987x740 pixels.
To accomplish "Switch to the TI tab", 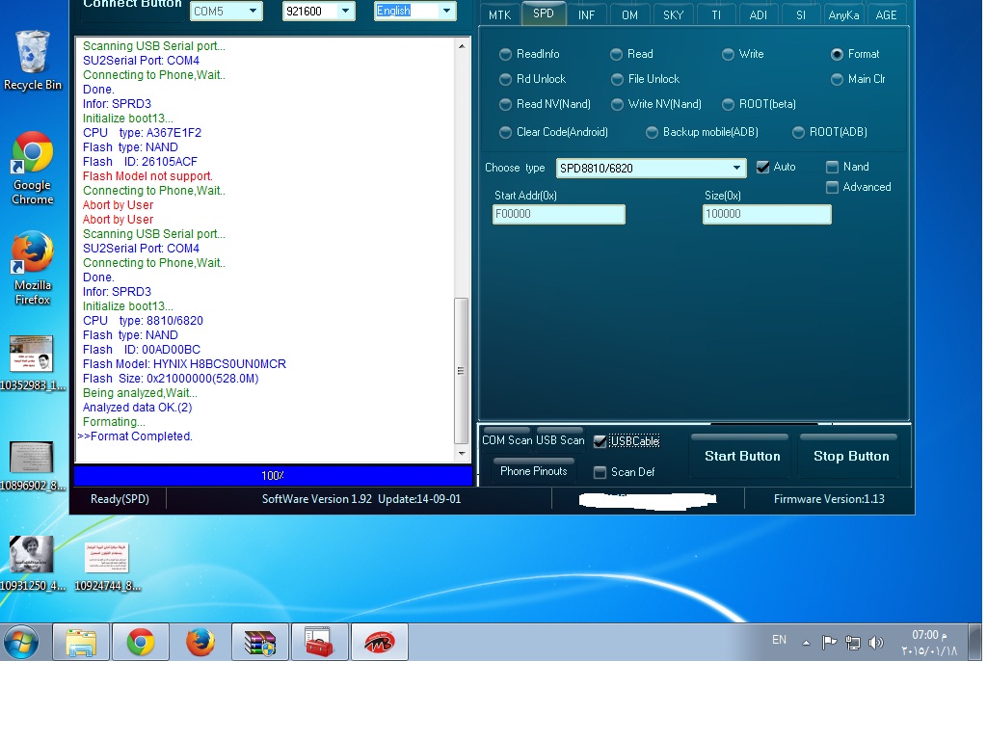I will [716, 14].
